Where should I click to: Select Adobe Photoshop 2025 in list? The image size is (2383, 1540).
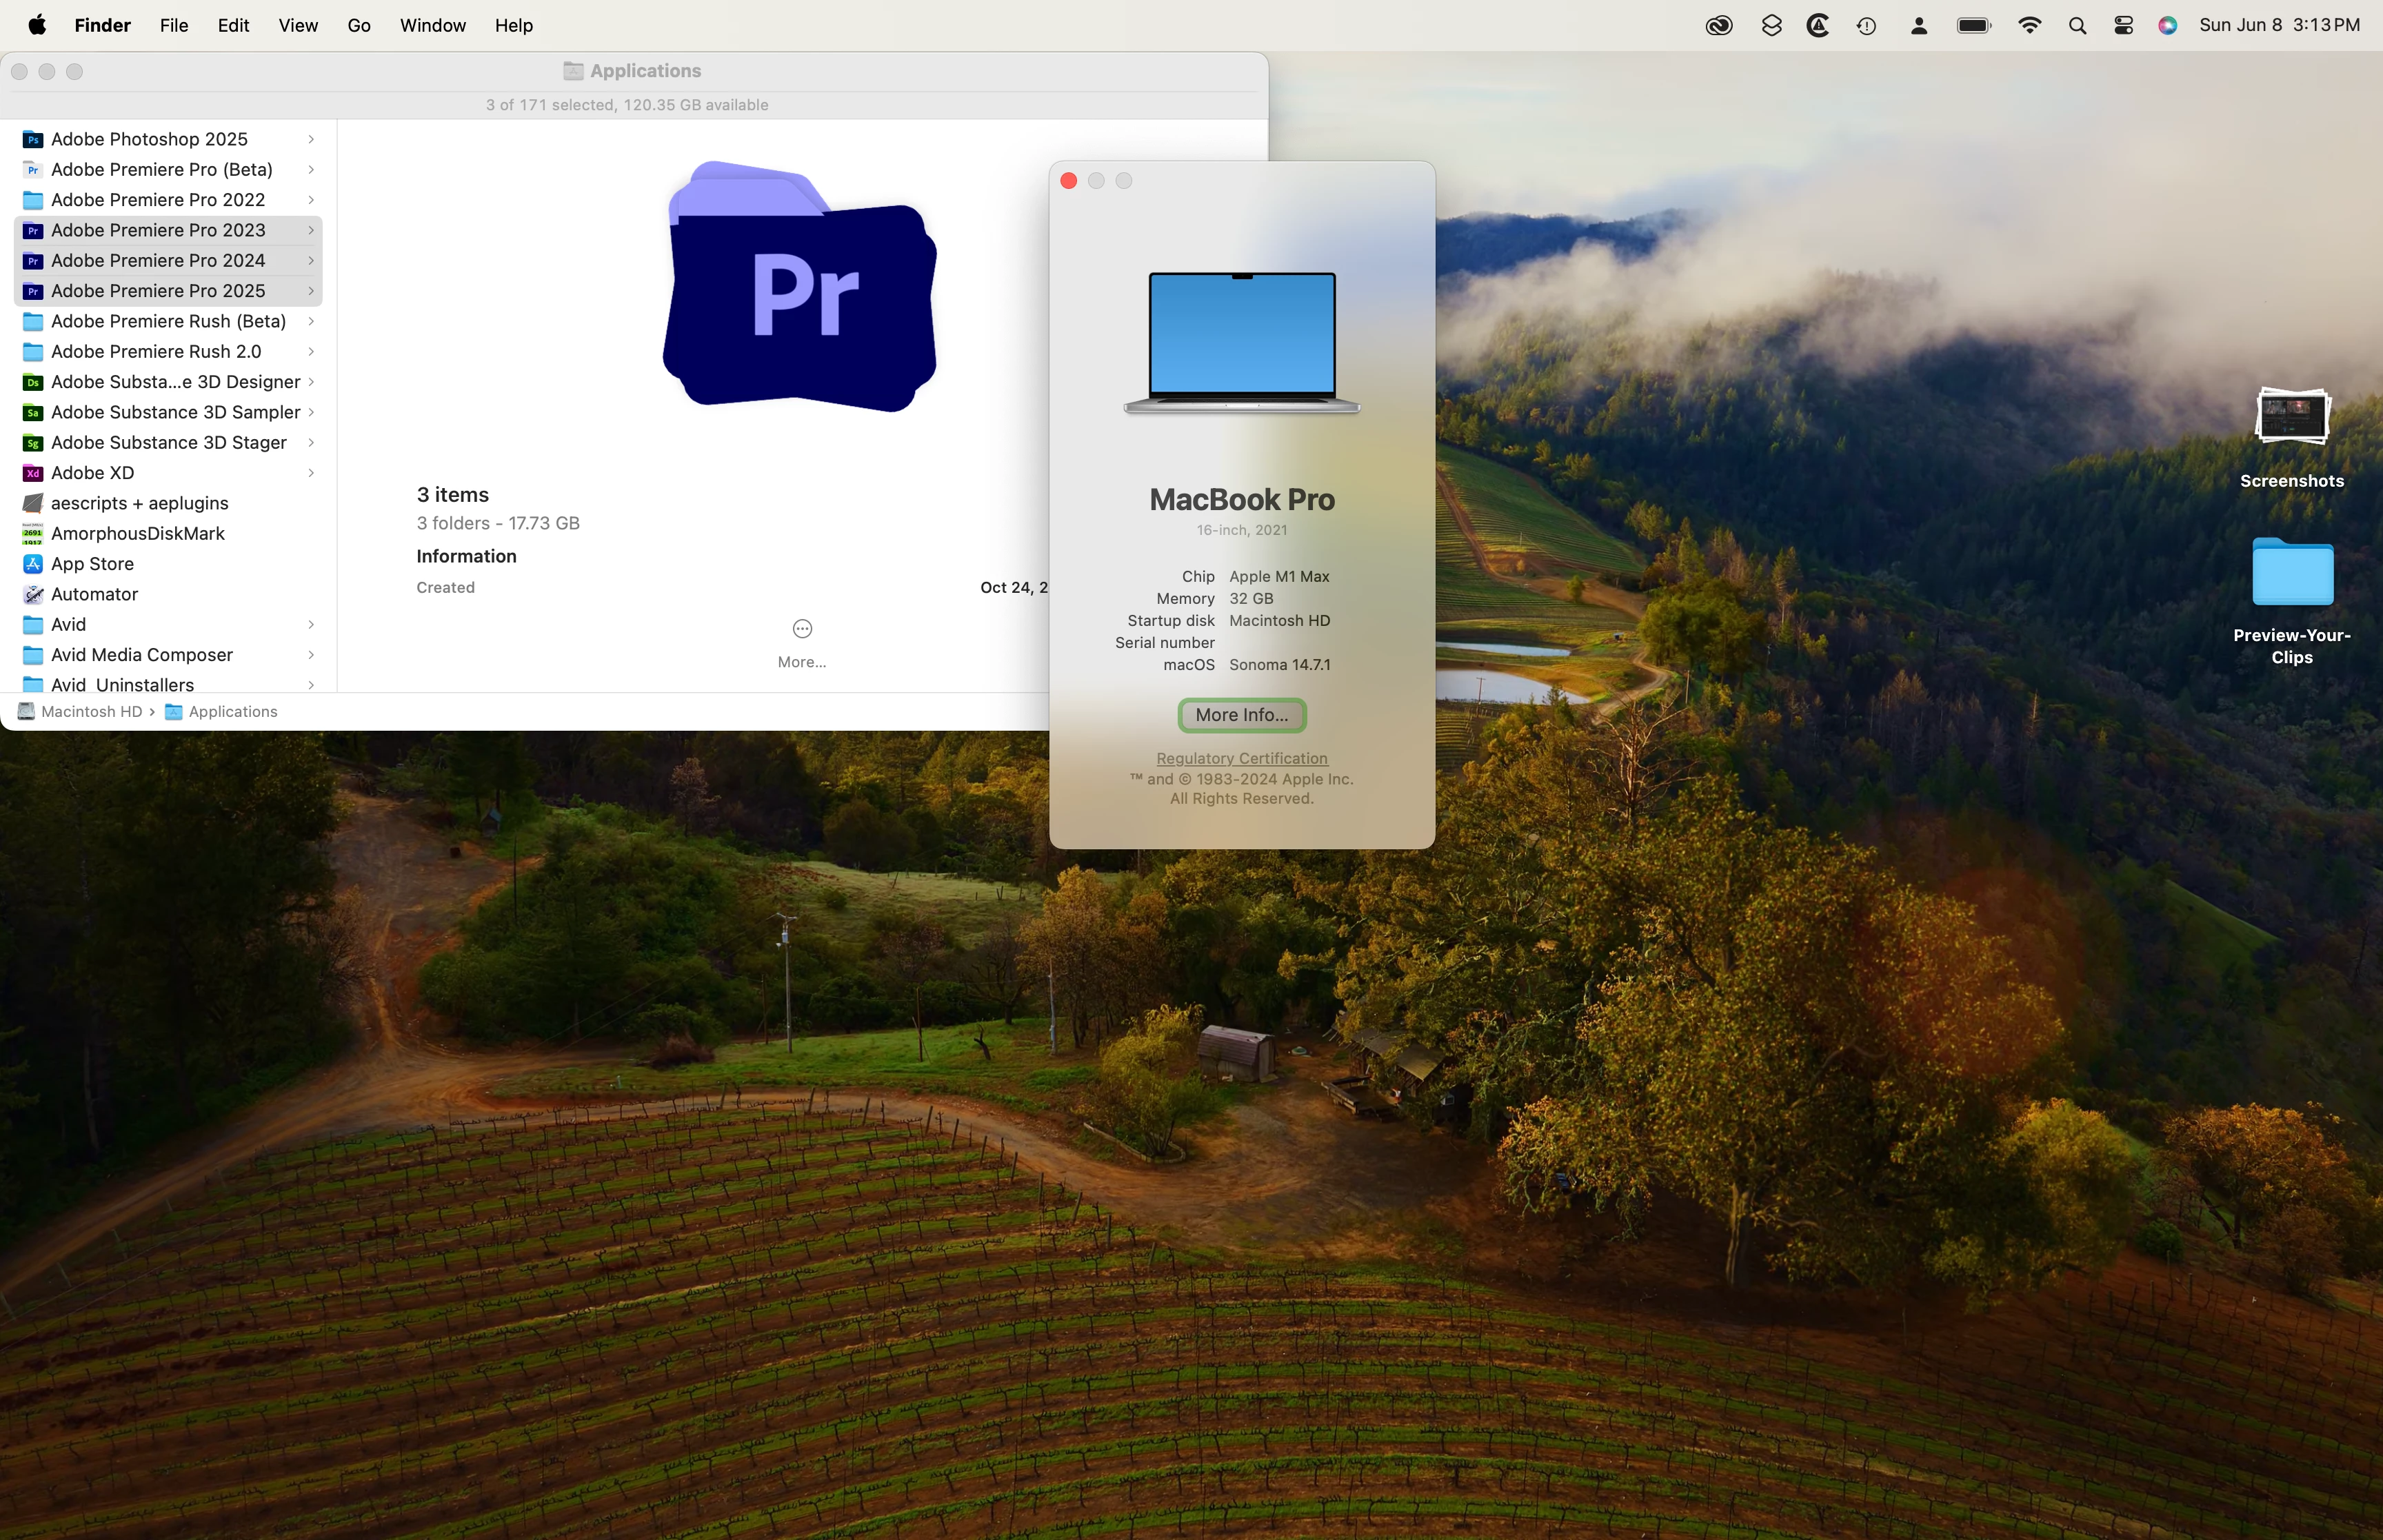149,139
